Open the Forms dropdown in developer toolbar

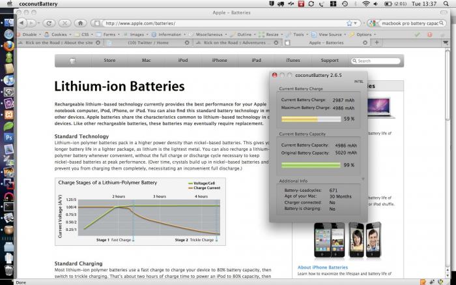click(108, 35)
